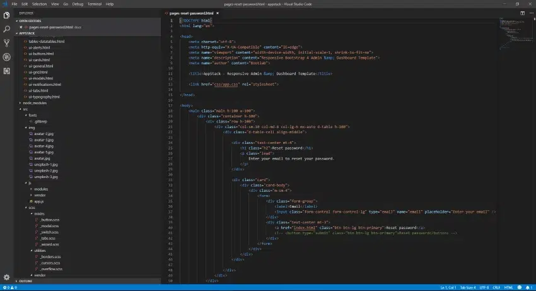536x291 pixels.
Task: Open ui-buttons.html file
Action: click(41, 54)
